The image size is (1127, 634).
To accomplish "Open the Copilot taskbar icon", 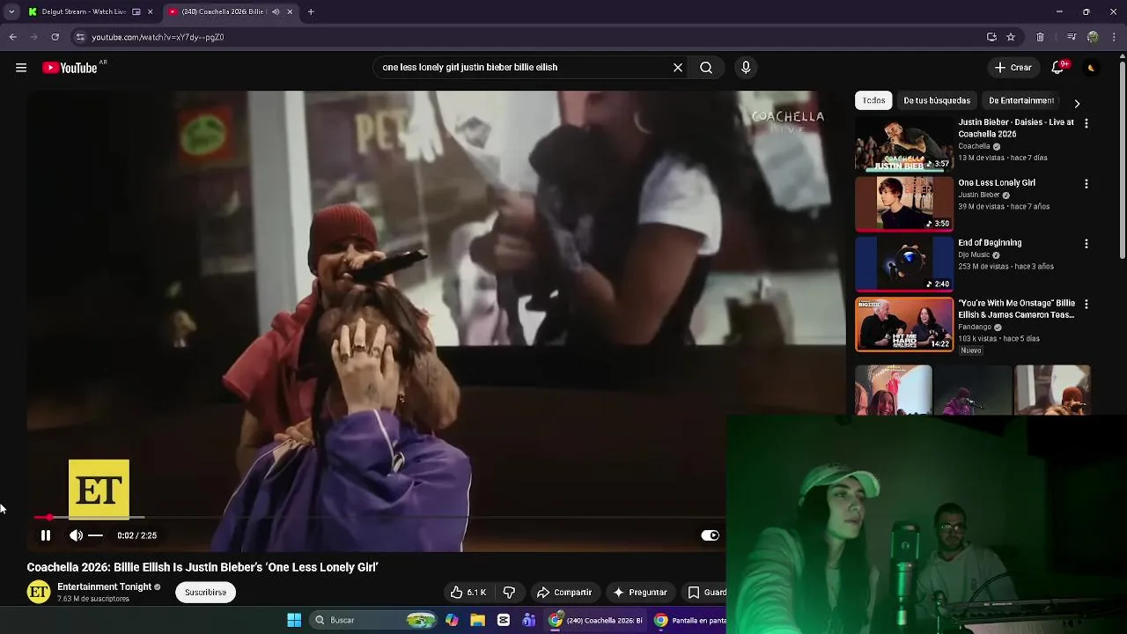I will click(x=452, y=620).
